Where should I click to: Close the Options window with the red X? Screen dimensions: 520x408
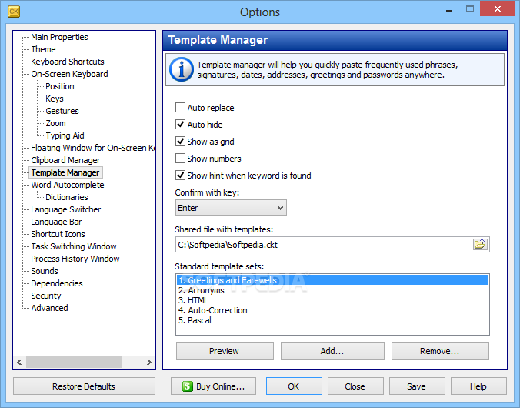[497, 8]
